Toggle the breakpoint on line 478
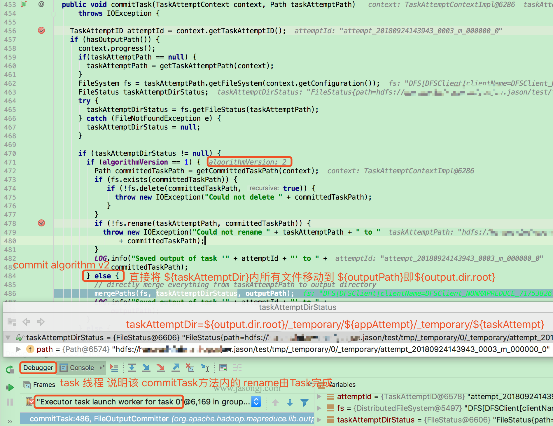Viewport: 553px width, 426px height. pyautogui.click(x=41, y=223)
